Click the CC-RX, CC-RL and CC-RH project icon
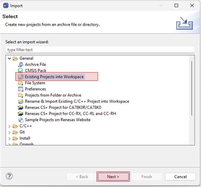Image resolution: width=201 pixels, height=187 pixels. [21, 114]
